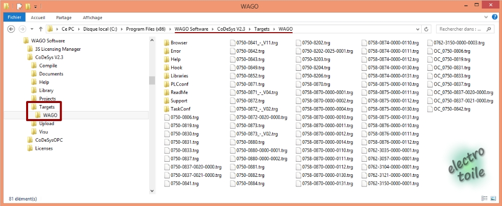
Task: Click Targets breadcrumb in address bar
Action: (262, 29)
